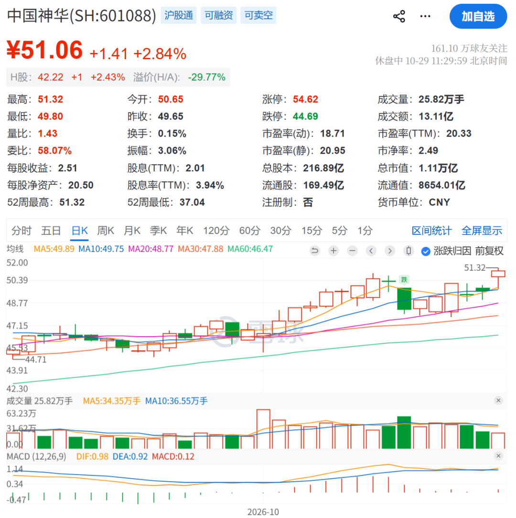Select the 月K chart tab

click(132, 231)
